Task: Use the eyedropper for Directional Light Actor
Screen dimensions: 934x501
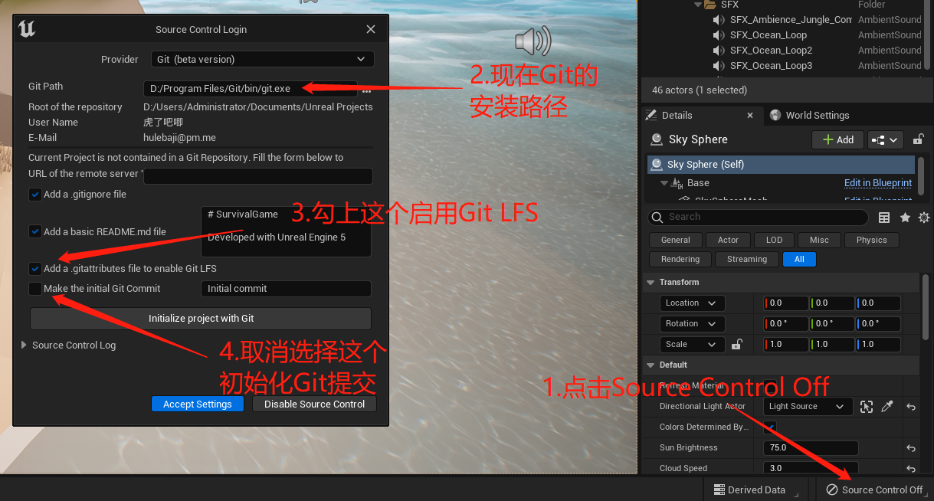Action: pos(887,407)
